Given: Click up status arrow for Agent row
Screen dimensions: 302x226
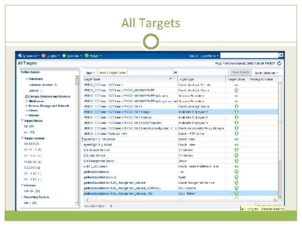Looking at the screenshot, I should pos(236,177).
